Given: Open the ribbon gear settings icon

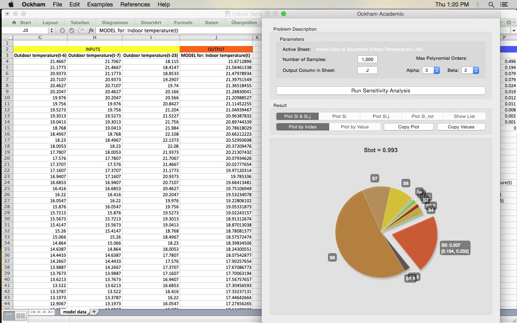Looking at the screenshot, I should [509, 23].
